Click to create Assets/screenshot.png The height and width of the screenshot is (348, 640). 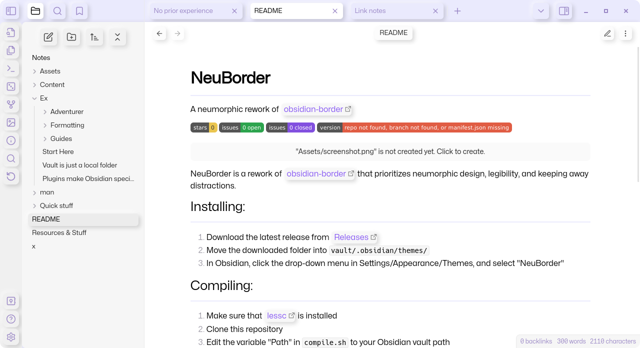(x=390, y=151)
